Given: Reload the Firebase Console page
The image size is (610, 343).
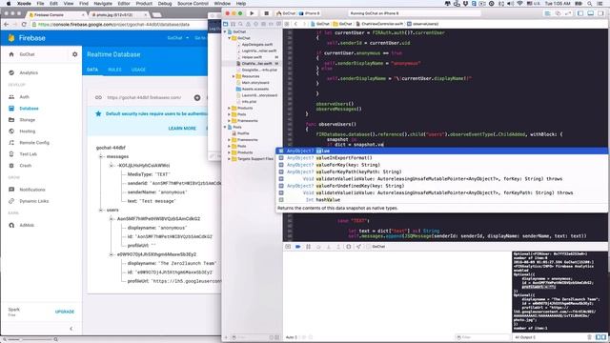Looking at the screenshot, I should click(x=24, y=24).
